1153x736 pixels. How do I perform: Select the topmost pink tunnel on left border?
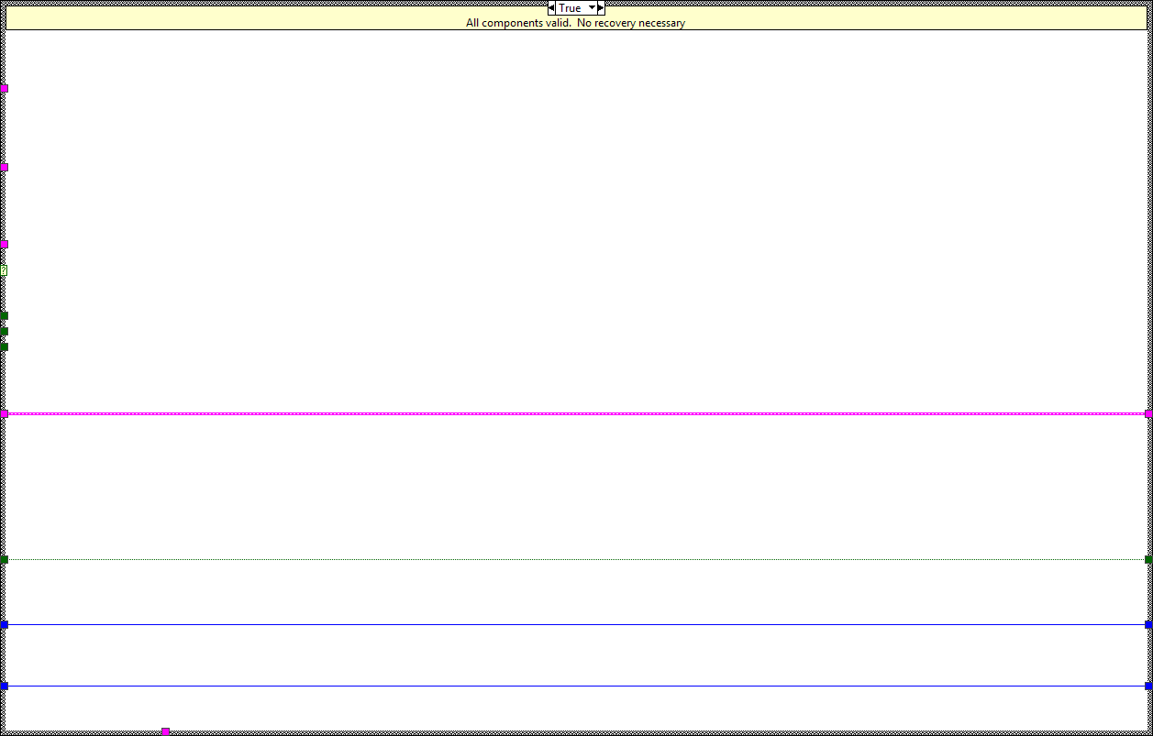pos(4,89)
